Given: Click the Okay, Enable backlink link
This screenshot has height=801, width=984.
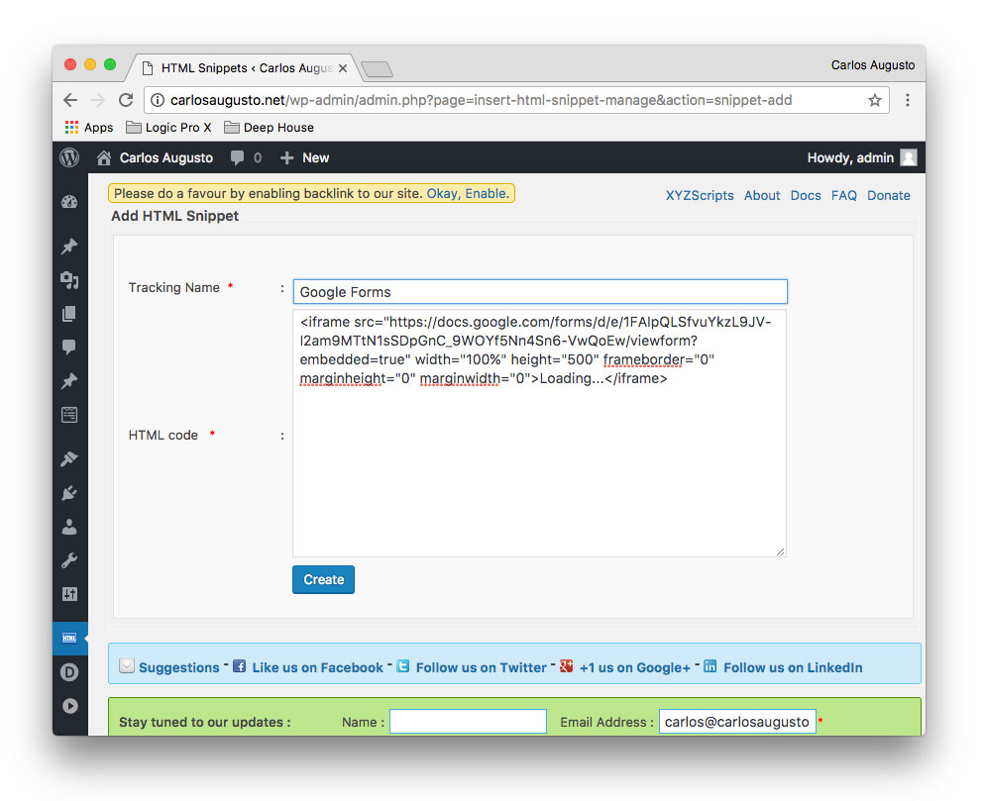Looking at the screenshot, I should pos(468,193).
